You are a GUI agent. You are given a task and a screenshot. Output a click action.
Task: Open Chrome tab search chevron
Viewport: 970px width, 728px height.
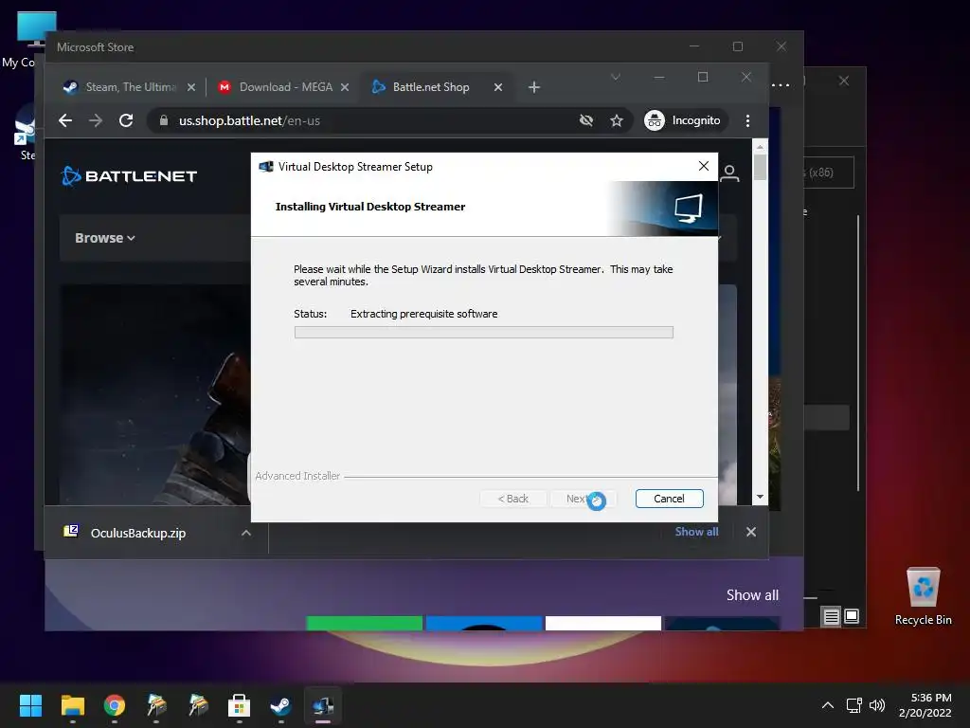(x=616, y=77)
